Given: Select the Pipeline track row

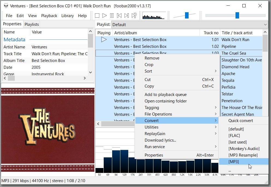Looking at the screenshot, I should (x=179, y=46).
